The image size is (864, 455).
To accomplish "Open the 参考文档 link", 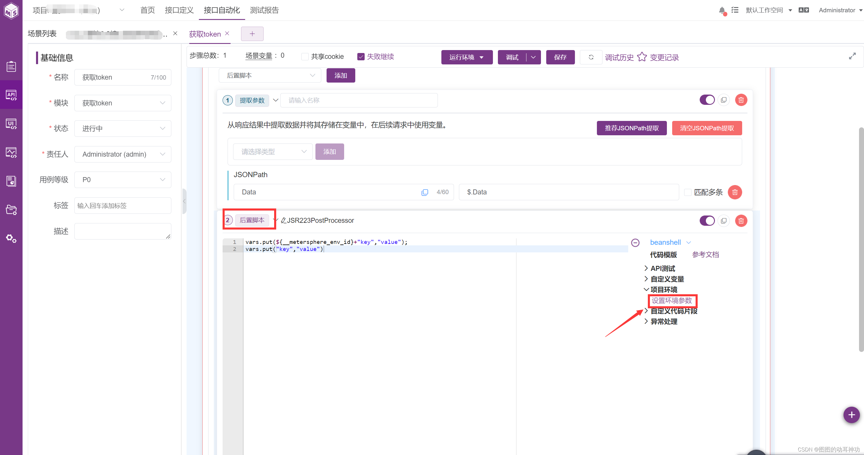I will (x=705, y=254).
